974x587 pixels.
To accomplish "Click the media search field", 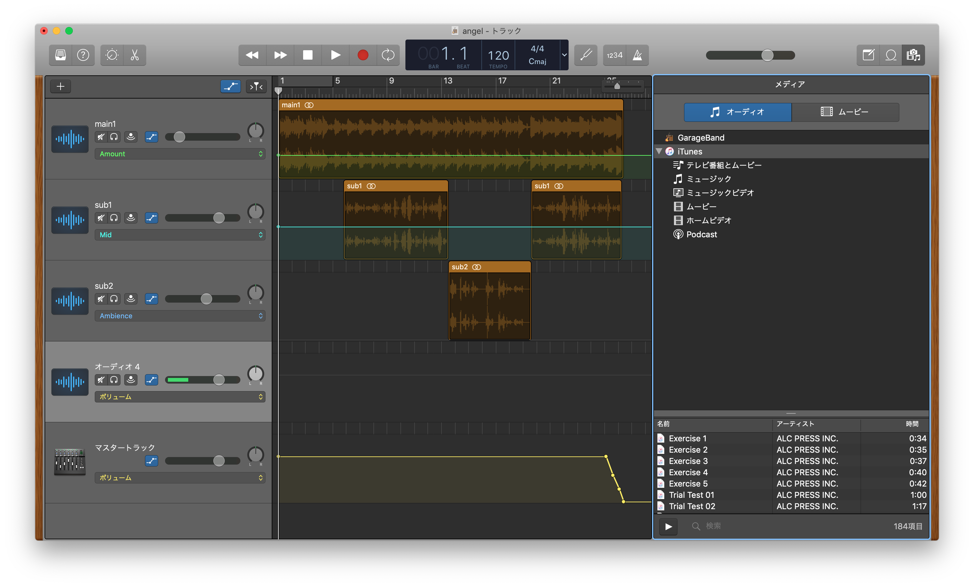I will click(787, 526).
